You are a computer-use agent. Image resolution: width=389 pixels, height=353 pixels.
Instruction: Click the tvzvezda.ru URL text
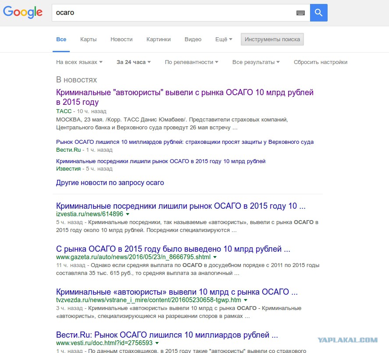pyautogui.click(x=148, y=300)
